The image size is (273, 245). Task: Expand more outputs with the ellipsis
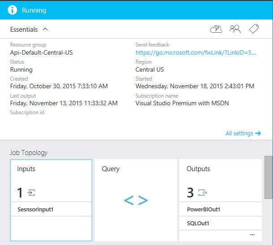pos(252,234)
